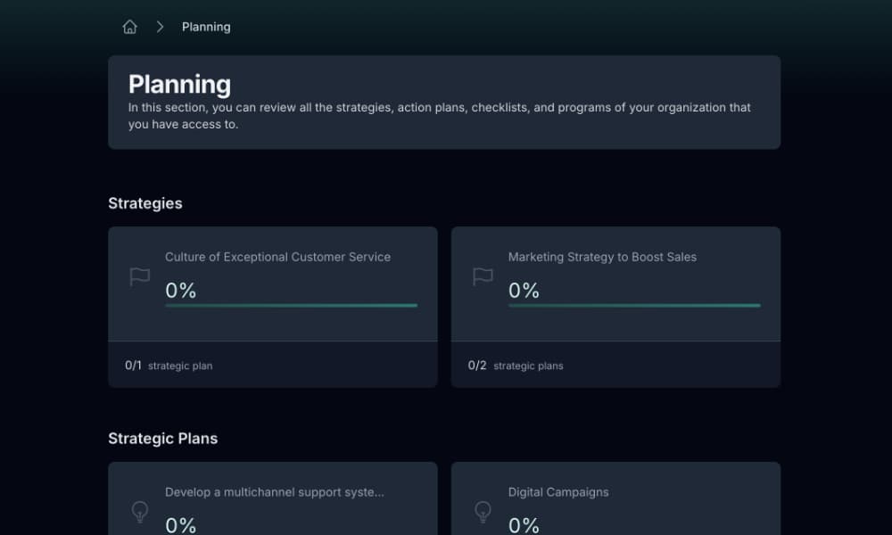The width and height of the screenshot is (892, 535).
Task: Click the 0/1 strategic plan count
Action: tap(169, 366)
